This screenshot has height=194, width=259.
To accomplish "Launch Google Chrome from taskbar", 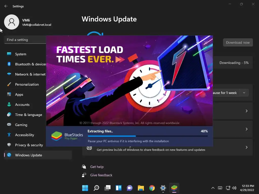I will click(152, 188).
